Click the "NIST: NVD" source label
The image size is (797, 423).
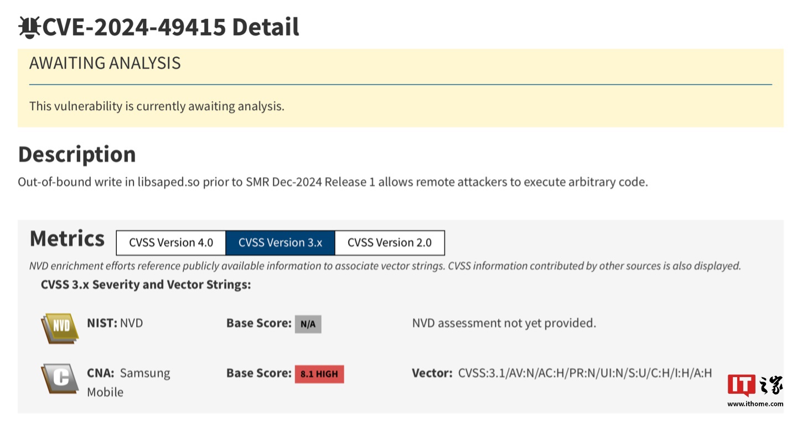pyautogui.click(x=115, y=323)
